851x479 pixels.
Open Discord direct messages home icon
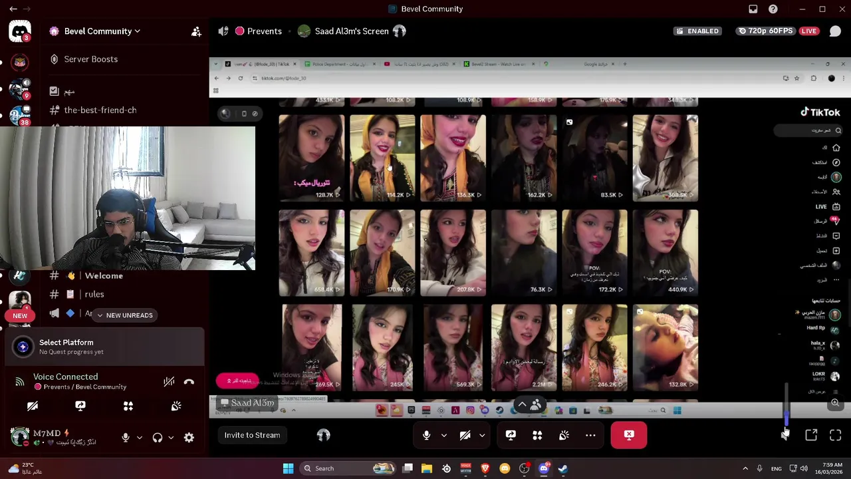pos(20,31)
